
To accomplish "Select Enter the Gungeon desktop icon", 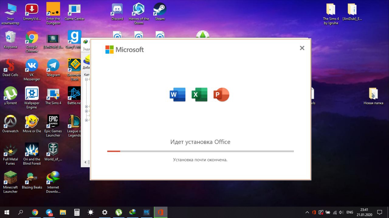I will tap(53, 14).
